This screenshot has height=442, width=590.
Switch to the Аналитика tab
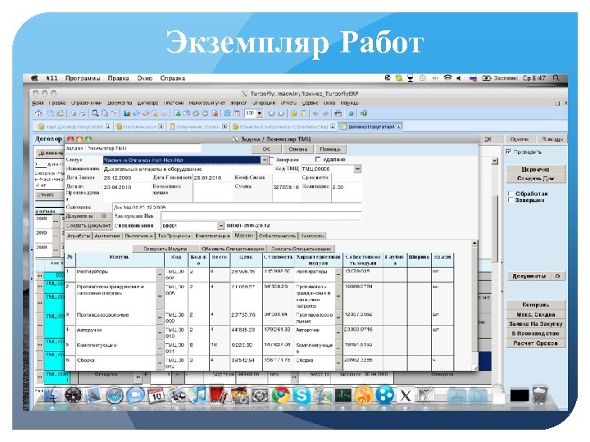(107, 236)
